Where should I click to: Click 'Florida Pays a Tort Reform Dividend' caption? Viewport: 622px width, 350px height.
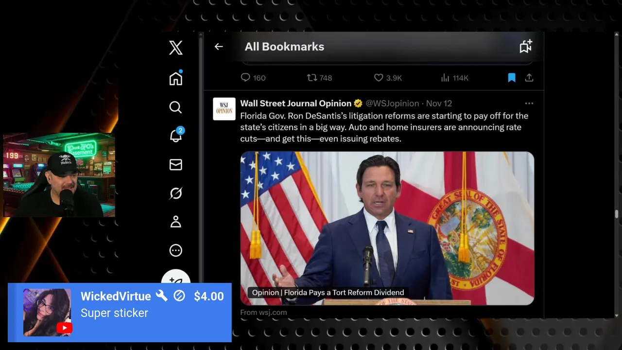pyautogui.click(x=344, y=292)
